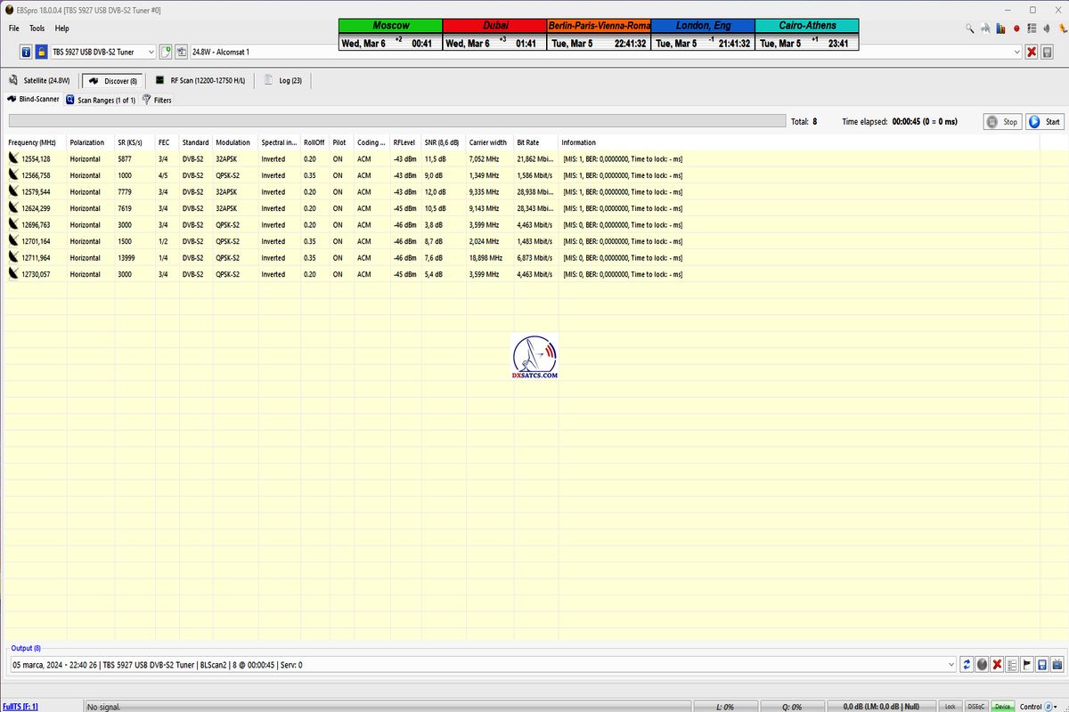This screenshot has width=1069, height=712.
Task: Click the black flag icon in Output bar
Action: pos(1027,665)
